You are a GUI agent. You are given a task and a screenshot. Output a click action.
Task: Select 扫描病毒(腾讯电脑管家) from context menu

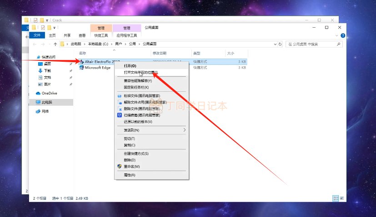141,115
